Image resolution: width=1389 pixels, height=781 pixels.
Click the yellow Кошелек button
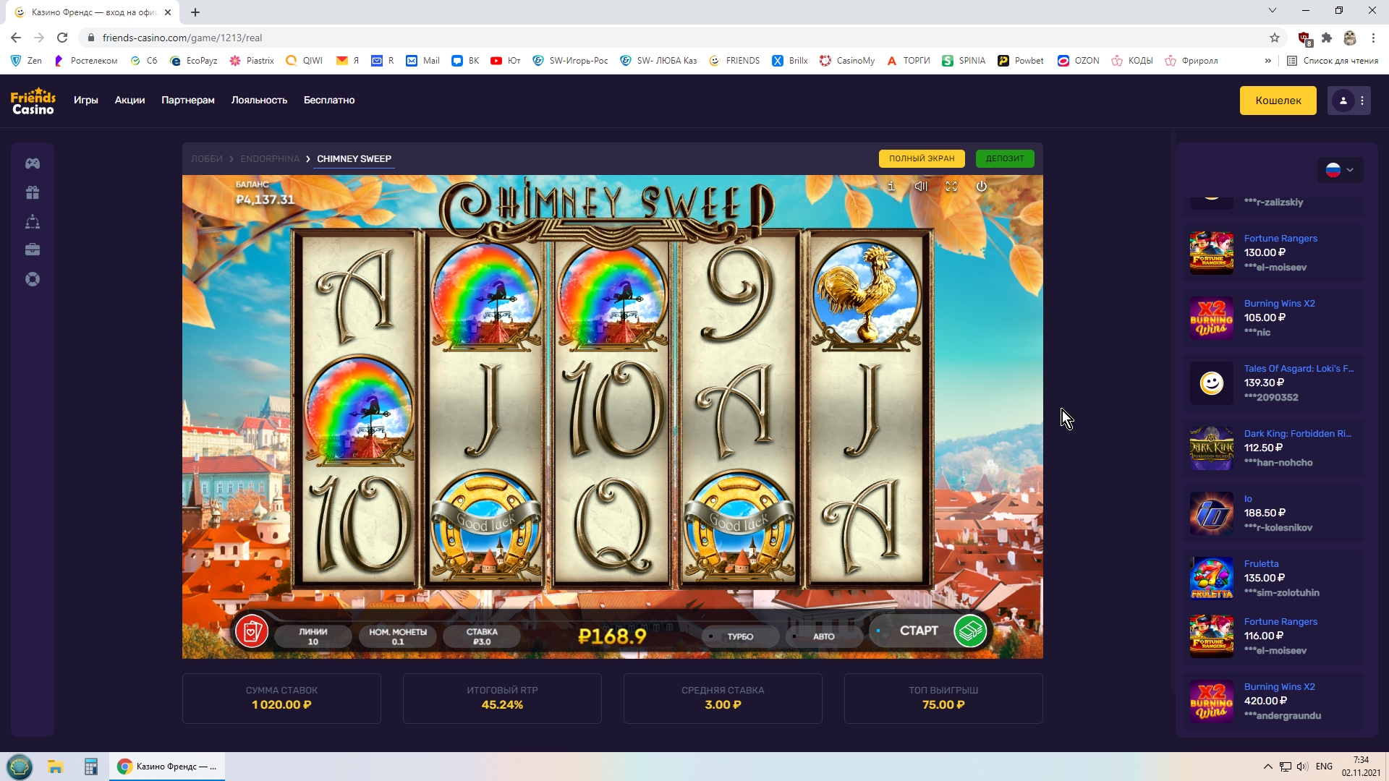1278,101
